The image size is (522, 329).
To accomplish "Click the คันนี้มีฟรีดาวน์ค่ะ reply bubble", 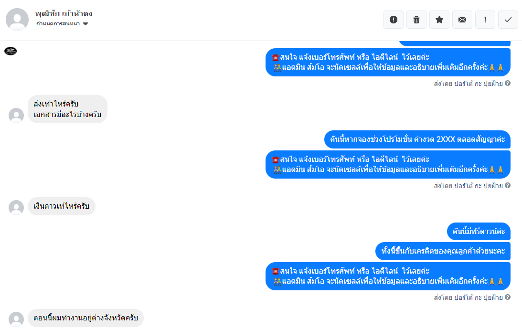I will tap(479, 231).
